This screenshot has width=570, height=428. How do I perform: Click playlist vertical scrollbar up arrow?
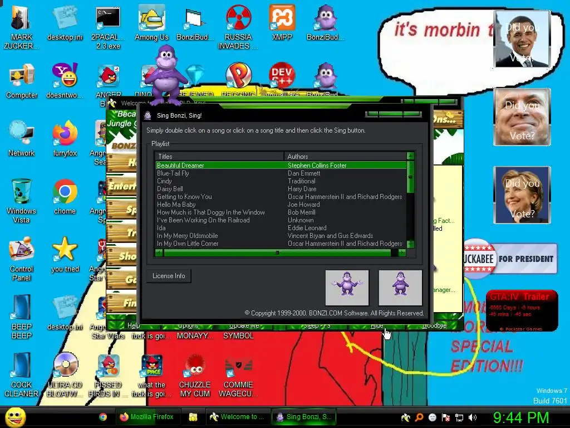click(410, 156)
